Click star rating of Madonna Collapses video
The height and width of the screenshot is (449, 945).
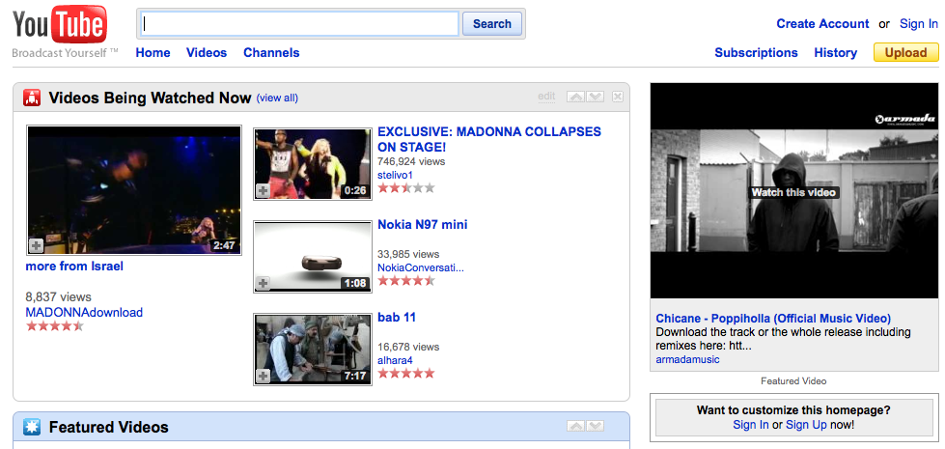pos(406,188)
